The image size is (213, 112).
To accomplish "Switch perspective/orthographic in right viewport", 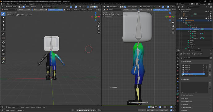I will pos(173,32).
